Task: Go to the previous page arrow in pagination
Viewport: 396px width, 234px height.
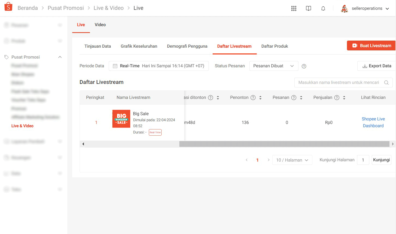Action: (x=247, y=160)
